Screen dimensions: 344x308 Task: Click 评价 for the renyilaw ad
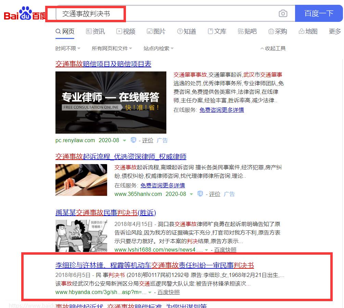(x=148, y=140)
